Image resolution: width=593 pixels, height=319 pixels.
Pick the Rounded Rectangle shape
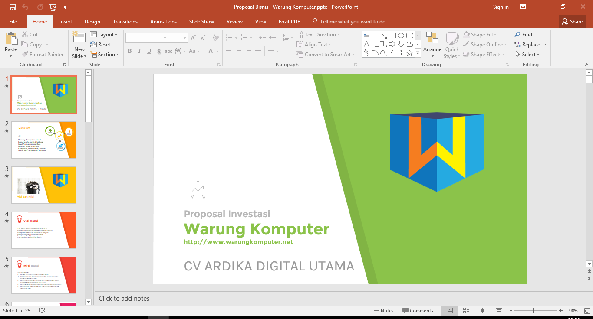pyautogui.click(x=410, y=36)
